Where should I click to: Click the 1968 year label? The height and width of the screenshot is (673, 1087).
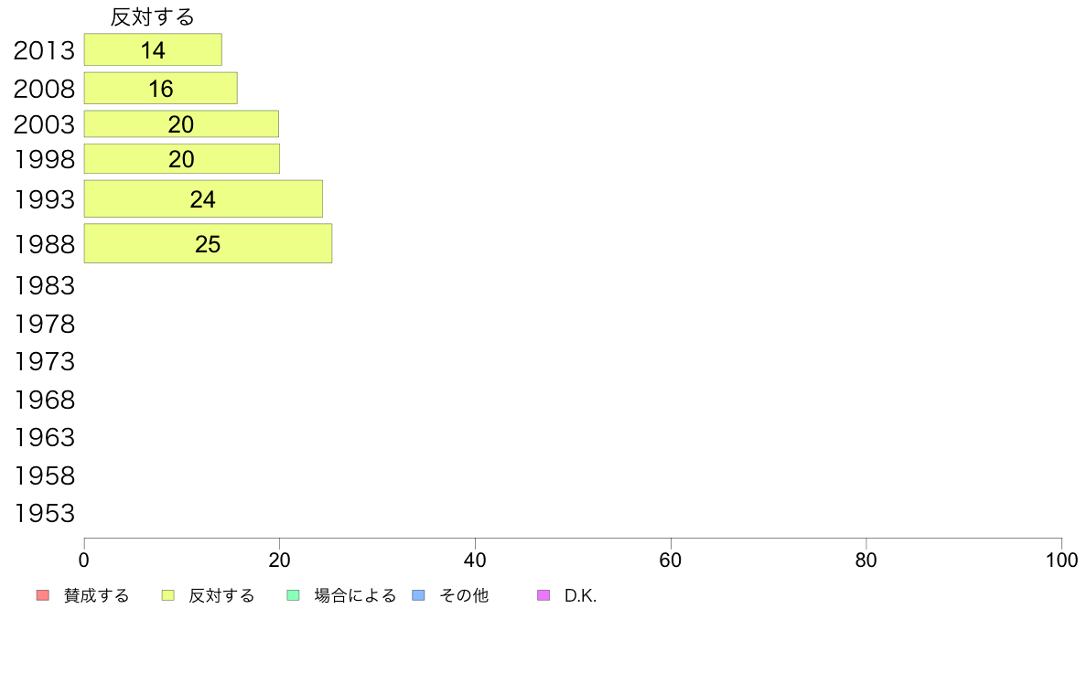(44, 400)
